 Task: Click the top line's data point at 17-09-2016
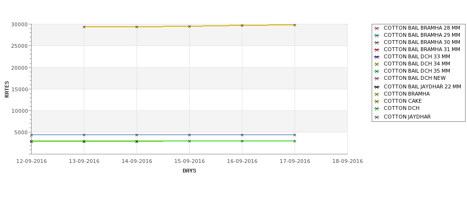click(x=295, y=25)
